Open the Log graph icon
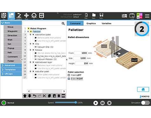Screen dimensions: 151x118 (41, 16)
